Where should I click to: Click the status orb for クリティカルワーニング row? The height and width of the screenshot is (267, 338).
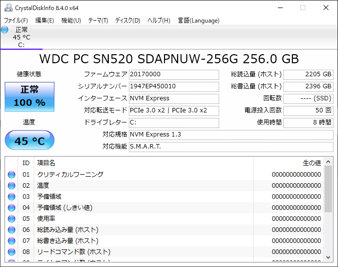12,175
